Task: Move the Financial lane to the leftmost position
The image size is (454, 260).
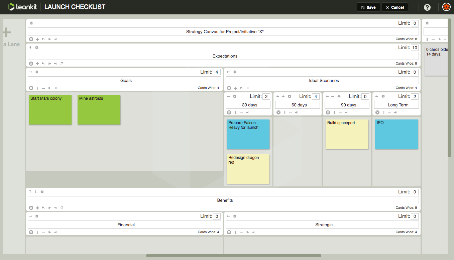Action: [49, 232]
